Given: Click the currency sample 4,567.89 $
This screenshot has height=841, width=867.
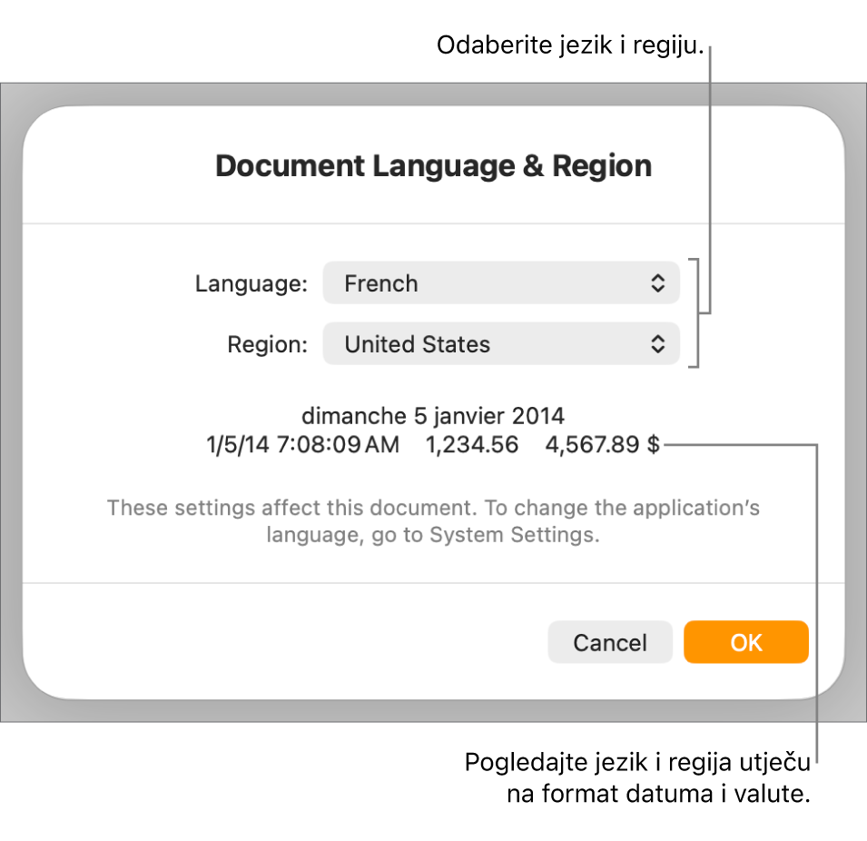Looking at the screenshot, I should [x=606, y=445].
